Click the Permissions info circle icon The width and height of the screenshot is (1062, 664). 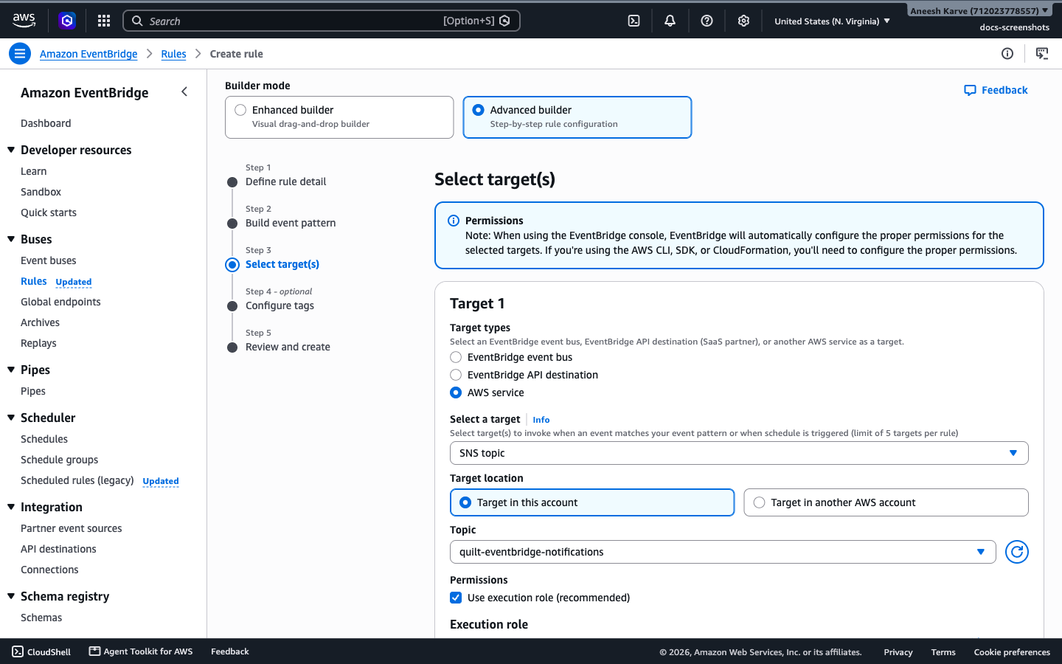tap(454, 221)
